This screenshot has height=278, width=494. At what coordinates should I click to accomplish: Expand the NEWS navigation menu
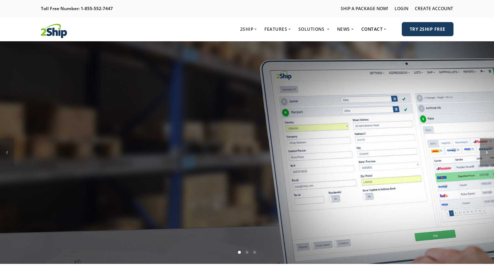pos(345,29)
